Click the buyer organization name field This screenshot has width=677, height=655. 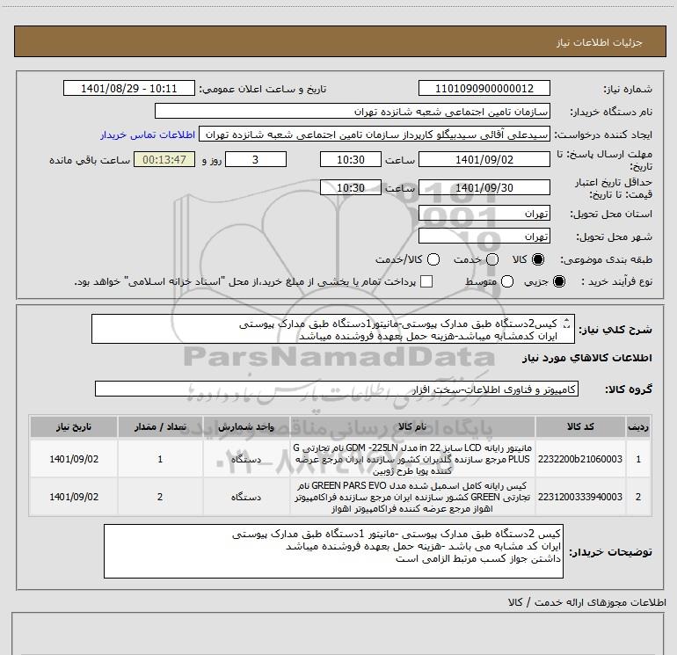point(353,111)
